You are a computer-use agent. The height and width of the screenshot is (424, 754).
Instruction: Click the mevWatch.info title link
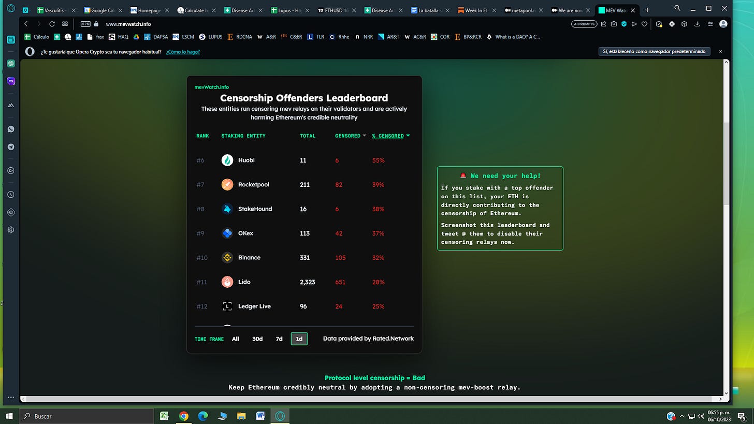212,87
